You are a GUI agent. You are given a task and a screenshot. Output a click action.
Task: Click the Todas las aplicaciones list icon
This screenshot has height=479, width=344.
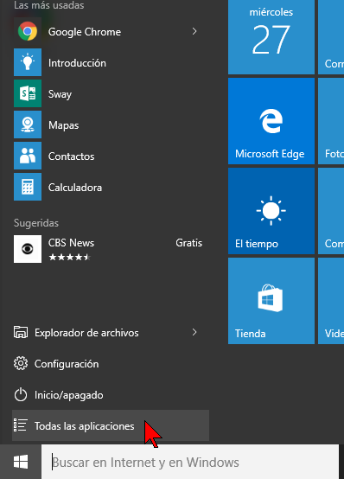pos(21,425)
